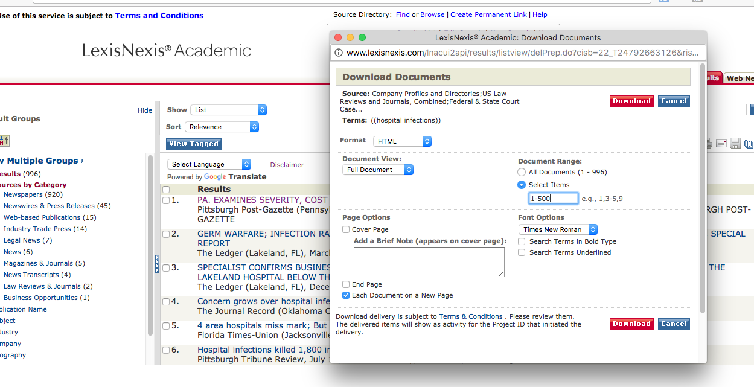Filter by Industry Trade Press (14)
The height and width of the screenshot is (387, 754).
click(45, 229)
